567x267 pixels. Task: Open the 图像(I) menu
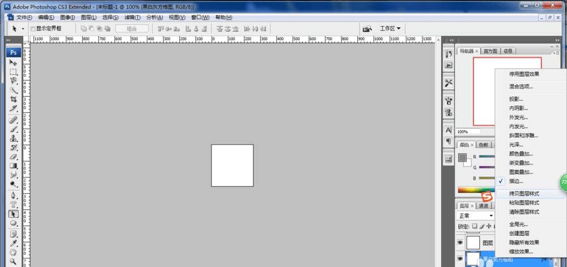coord(67,18)
